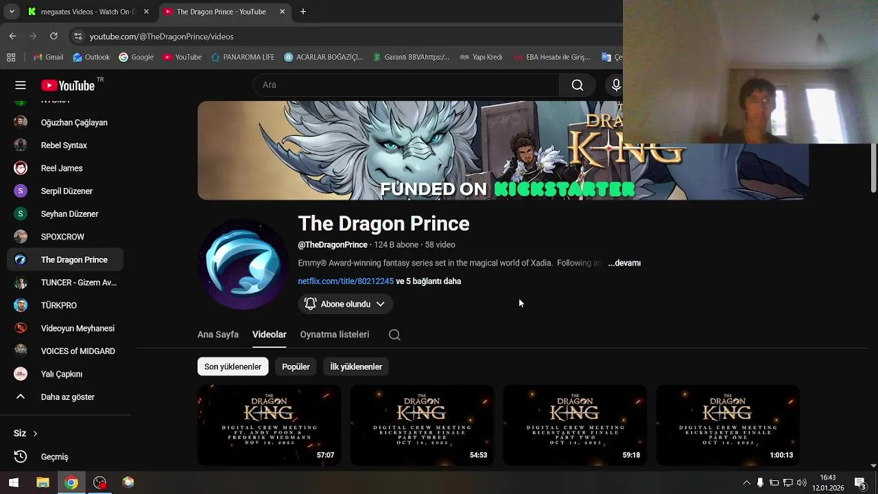Open Reel James channel avatar

(x=21, y=168)
